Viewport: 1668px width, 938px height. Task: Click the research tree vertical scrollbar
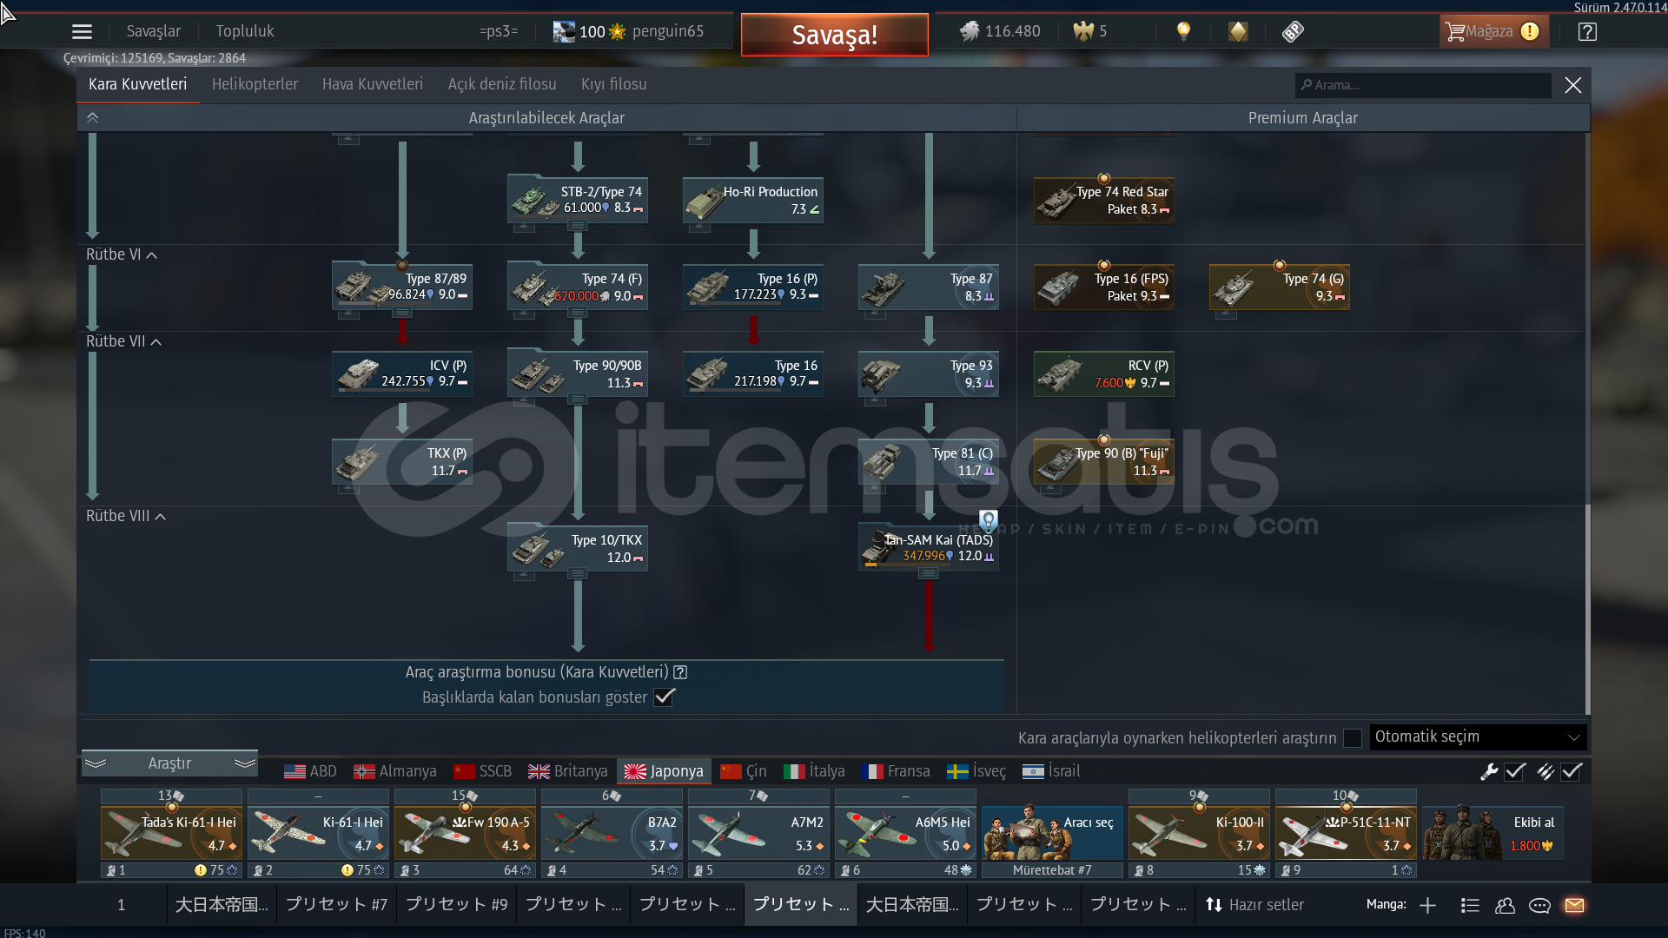(x=1587, y=608)
